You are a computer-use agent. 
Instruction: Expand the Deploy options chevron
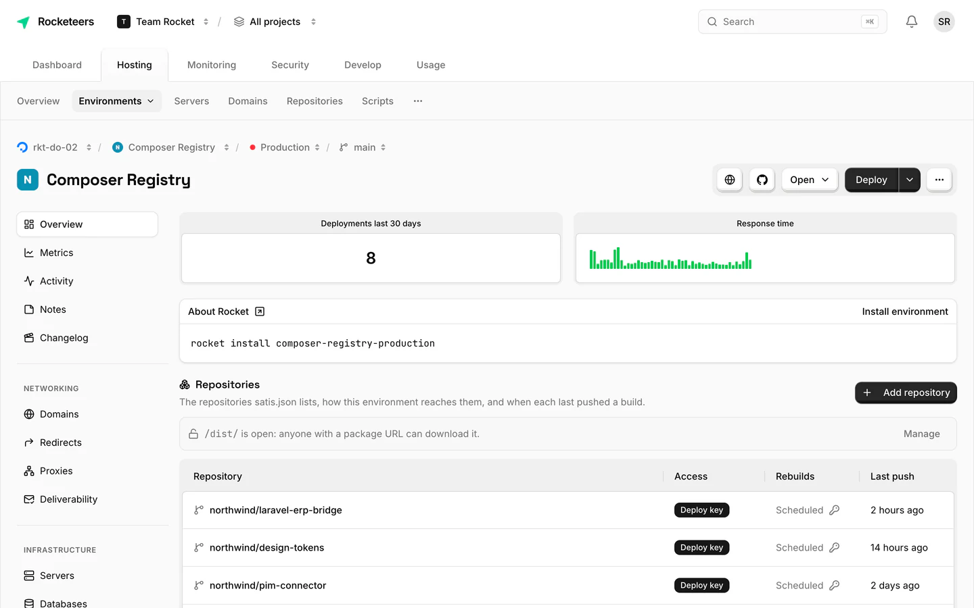point(910,180)
